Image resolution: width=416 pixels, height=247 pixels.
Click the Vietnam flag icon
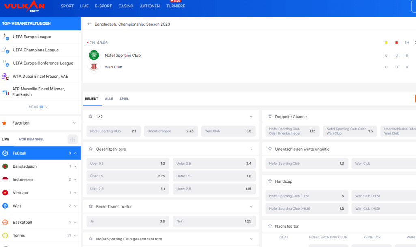pyautogui.click(x=5, y=192)
